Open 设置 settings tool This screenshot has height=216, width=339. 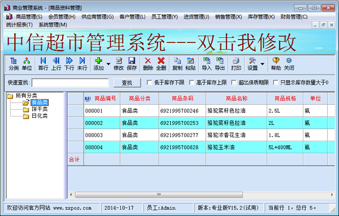click(x=253, y=64)
